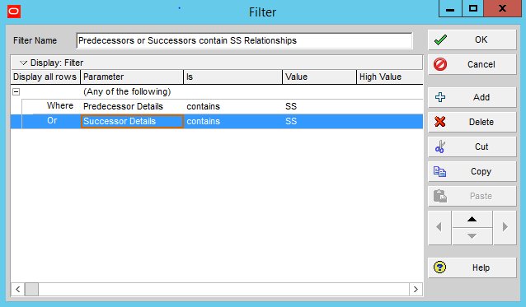Select the Predecessor Details row
The image size is (526, 307).
pos(217,106)
